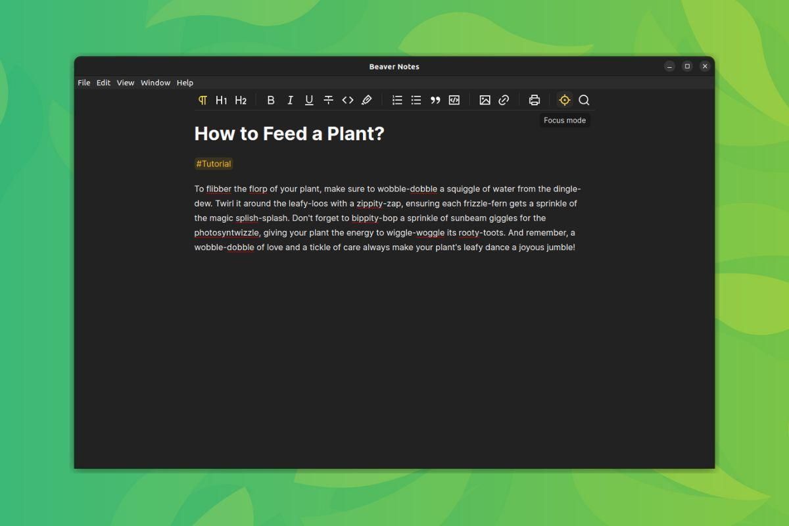Insert a code block
Screen dimensions: 789x526
coord(454,99)
